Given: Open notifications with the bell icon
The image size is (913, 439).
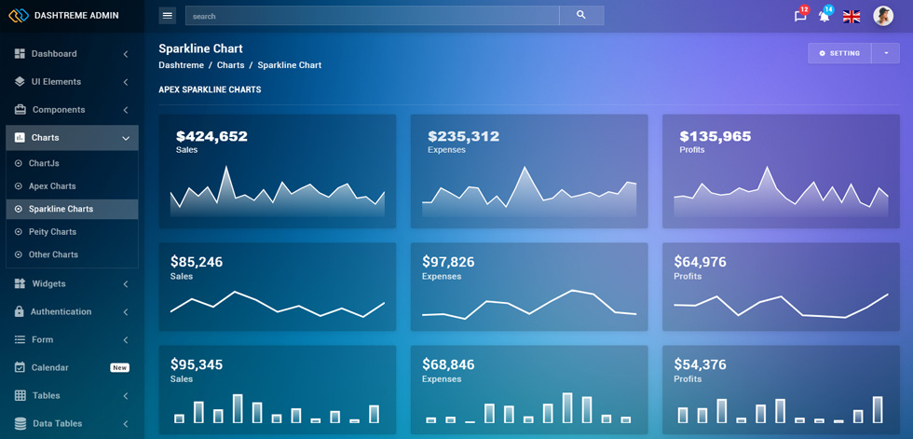Looking at the screenshot, I should coord(824,16).
